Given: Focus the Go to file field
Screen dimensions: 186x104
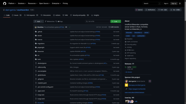Looking at the screenshot, I should click(97, 21).
